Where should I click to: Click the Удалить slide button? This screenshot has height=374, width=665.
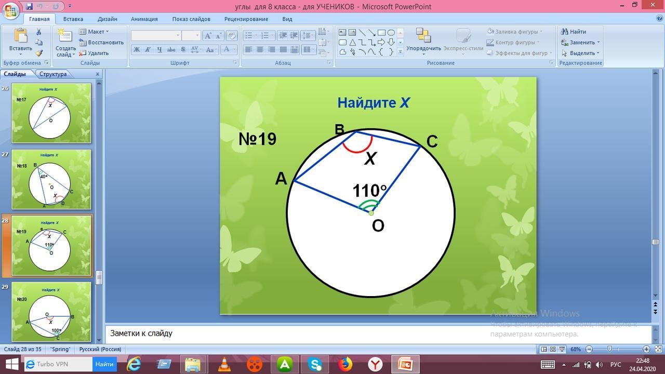tap(94, 53)
